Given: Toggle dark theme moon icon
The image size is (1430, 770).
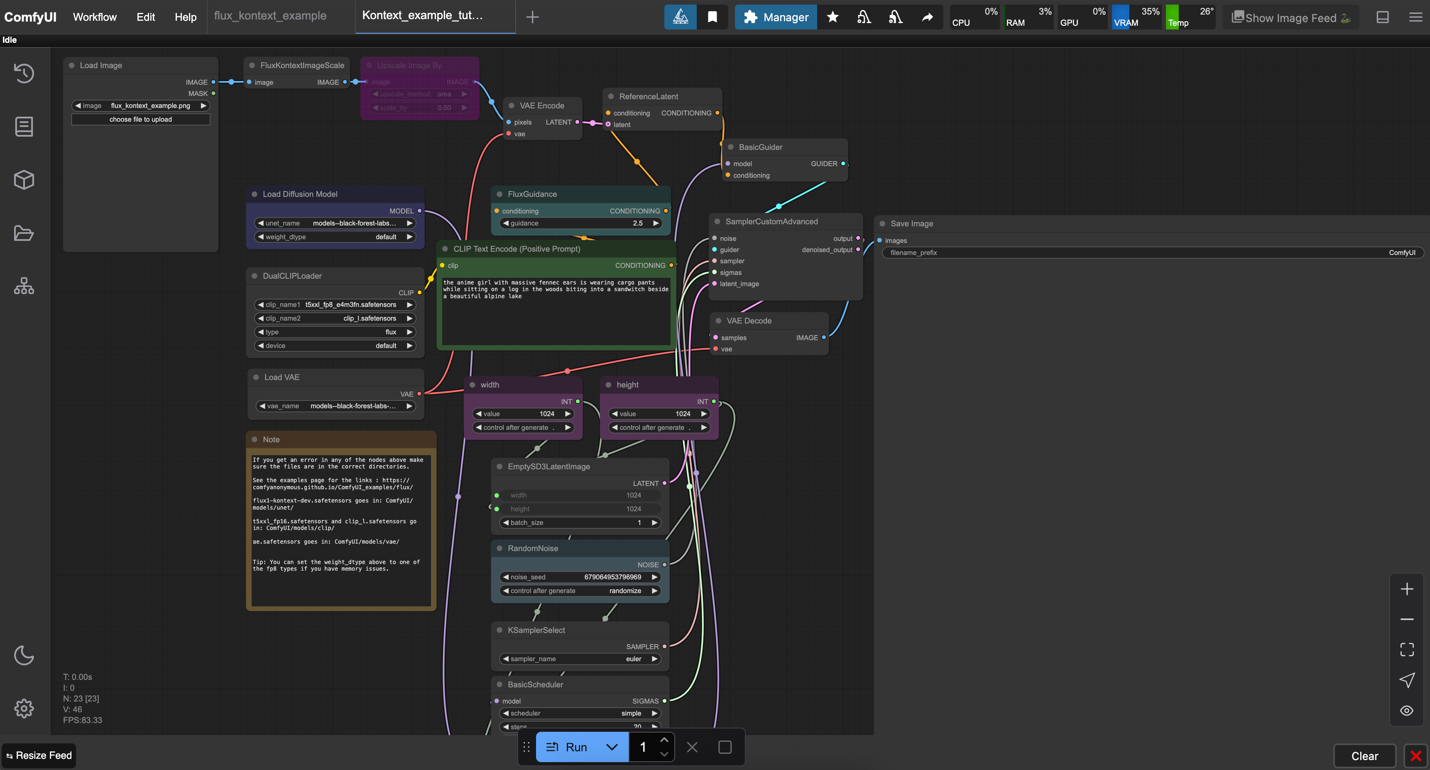Looking at the screenshot, I should coord(24,655).
